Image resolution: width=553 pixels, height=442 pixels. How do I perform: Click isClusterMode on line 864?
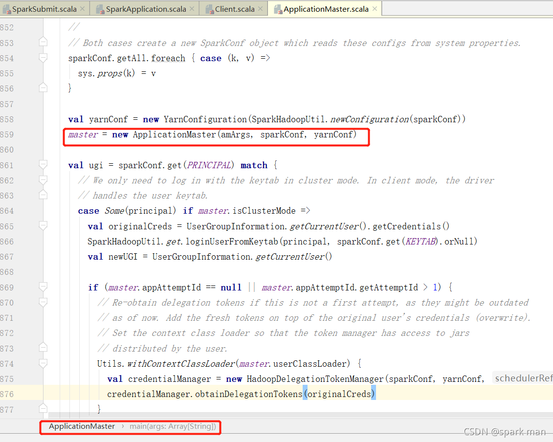pyautogui.click(x=264, y=211)
